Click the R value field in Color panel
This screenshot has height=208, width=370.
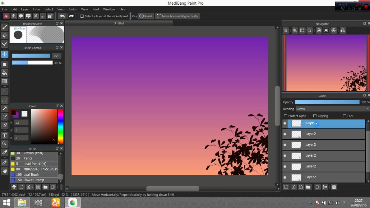click(x=21, y=123)
